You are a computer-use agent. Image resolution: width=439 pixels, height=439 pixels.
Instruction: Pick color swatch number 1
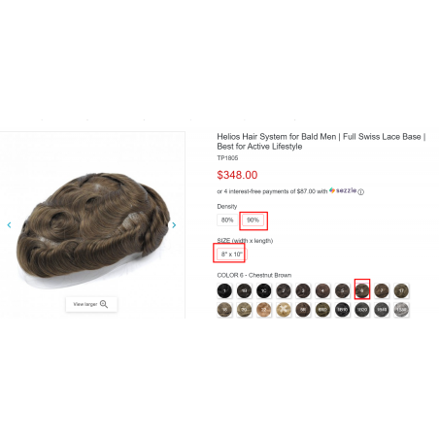(224, 290)
